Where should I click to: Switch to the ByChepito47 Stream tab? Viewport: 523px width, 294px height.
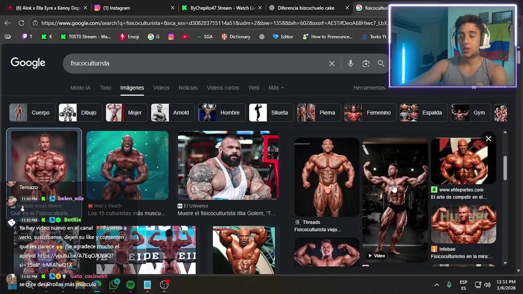point(221,8)
